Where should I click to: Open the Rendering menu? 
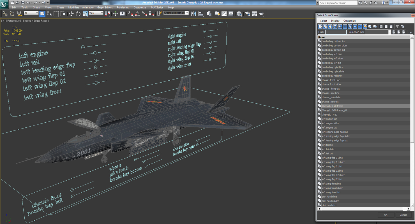[123, 8]
